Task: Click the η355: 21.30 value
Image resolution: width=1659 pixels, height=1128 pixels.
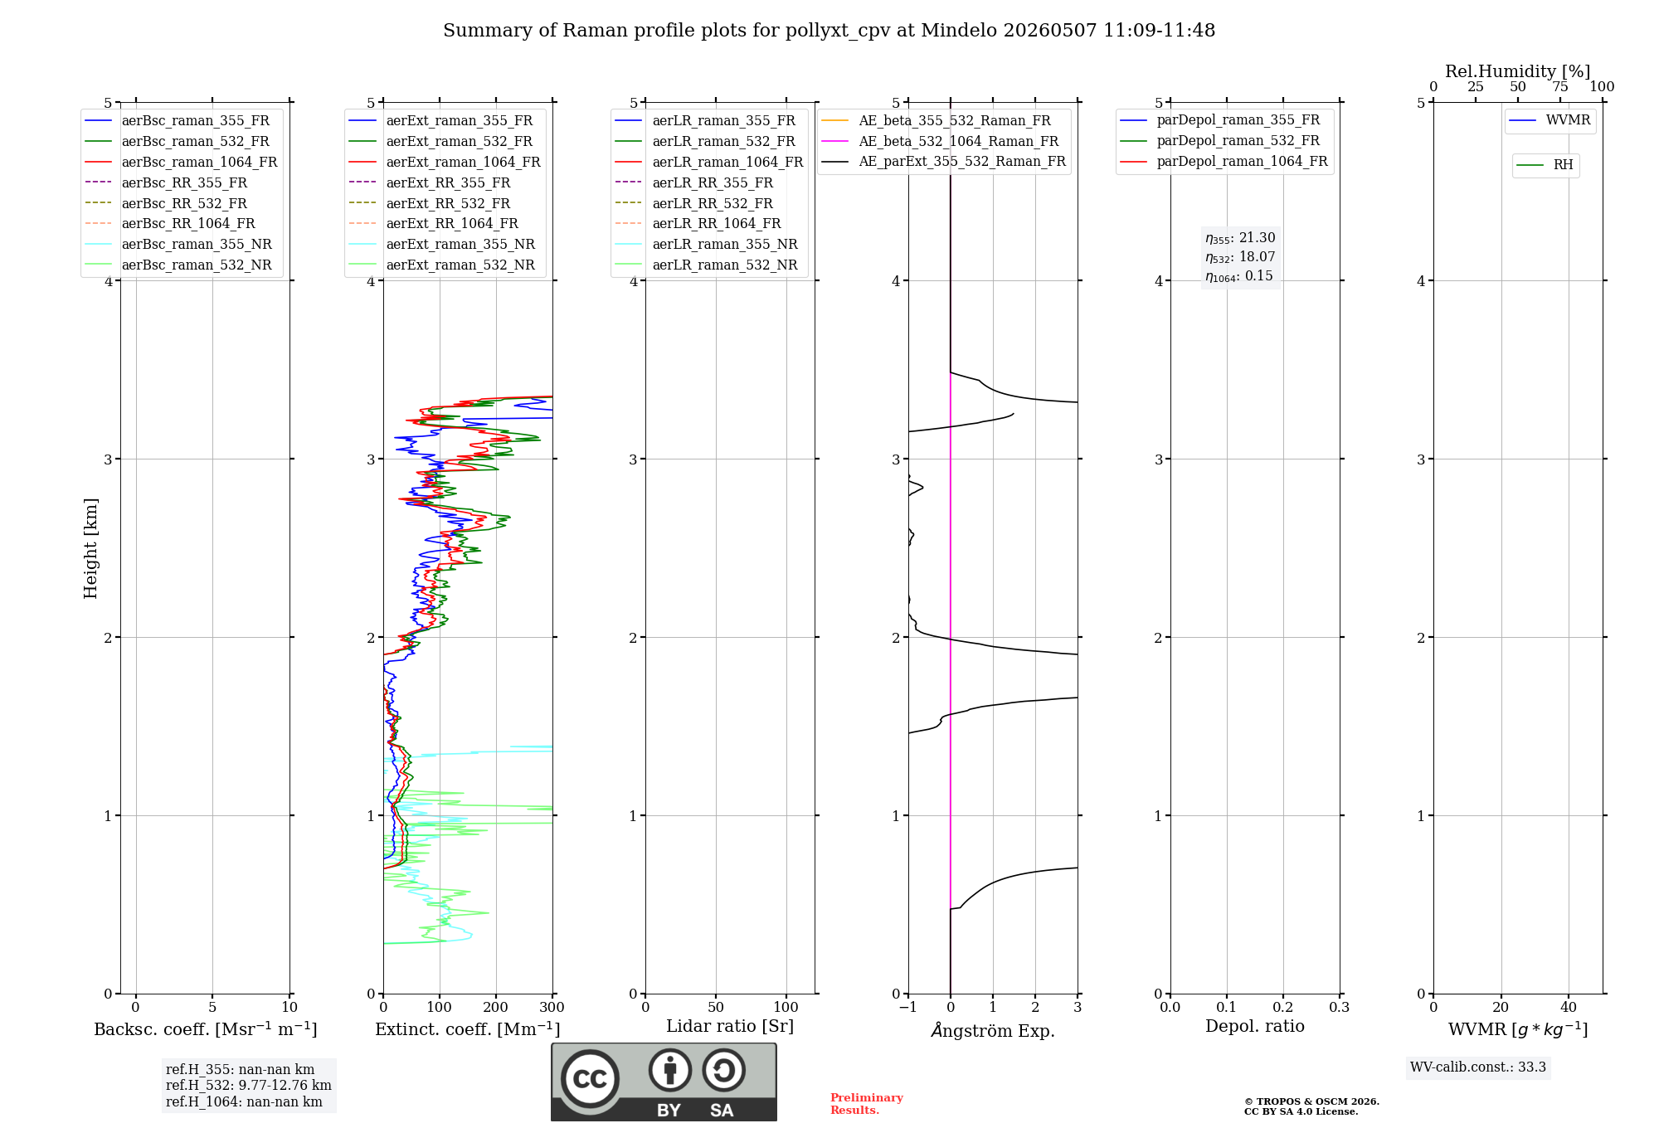Action: point(1240,238)
